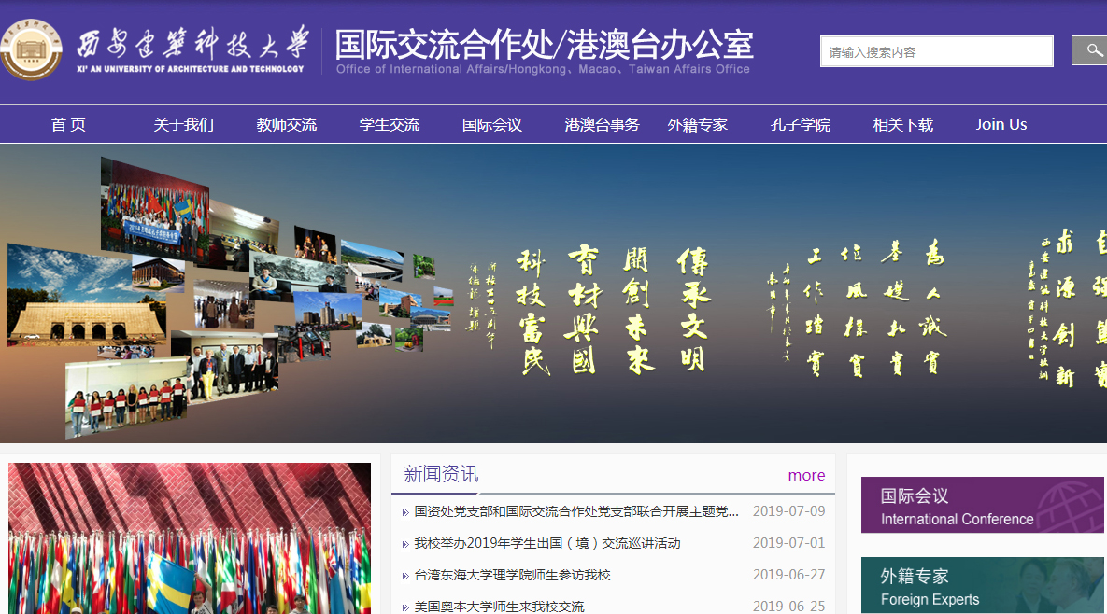Click Join Us in navigation bar

click(1001, 124)
